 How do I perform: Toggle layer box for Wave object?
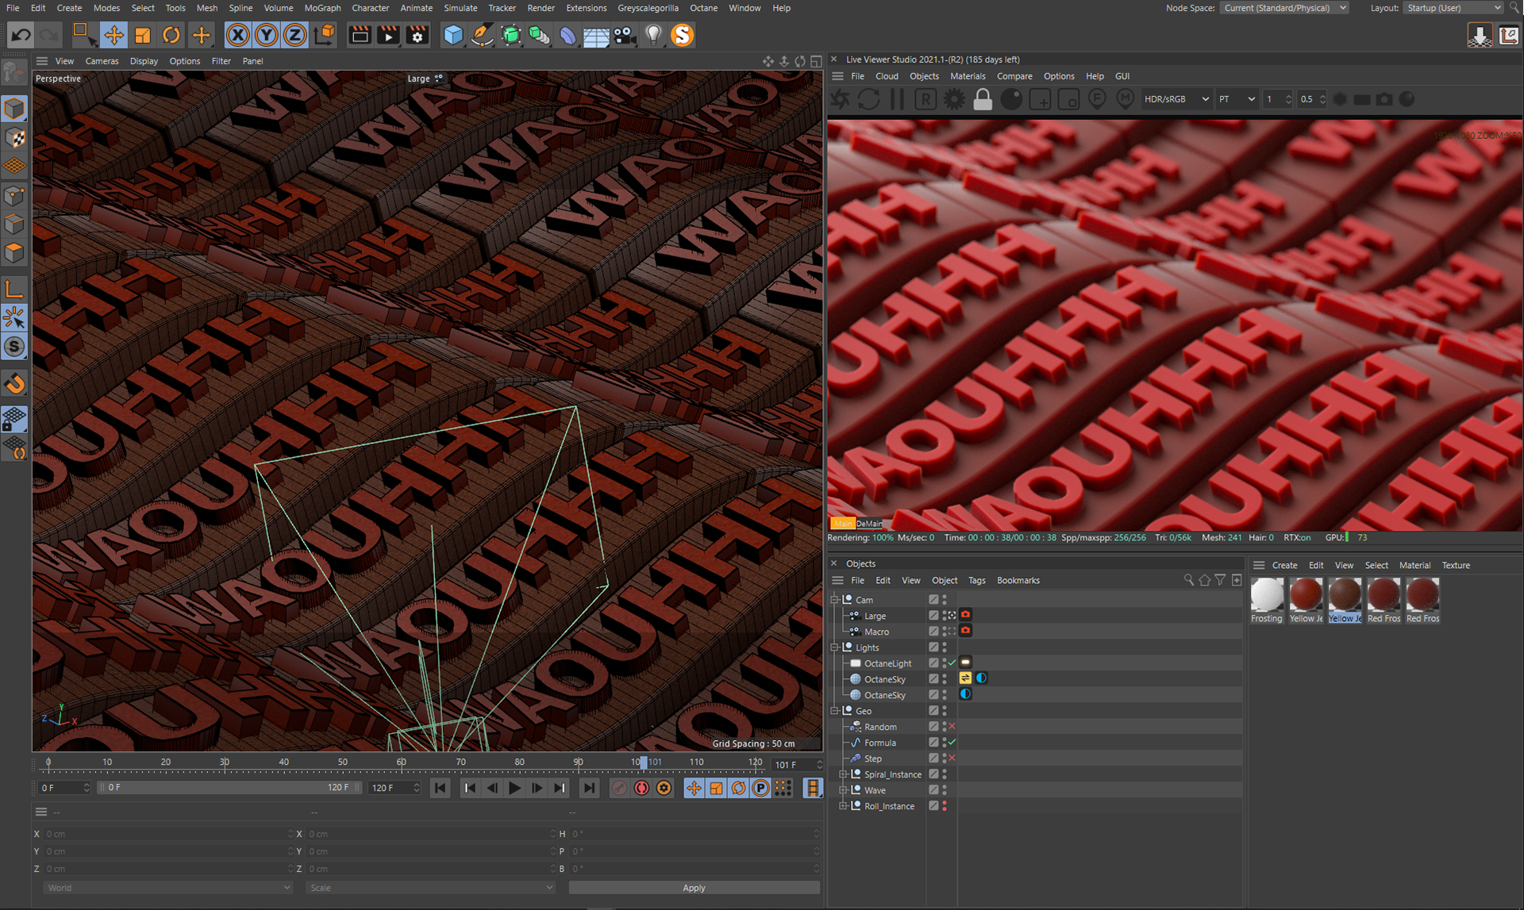933,790
